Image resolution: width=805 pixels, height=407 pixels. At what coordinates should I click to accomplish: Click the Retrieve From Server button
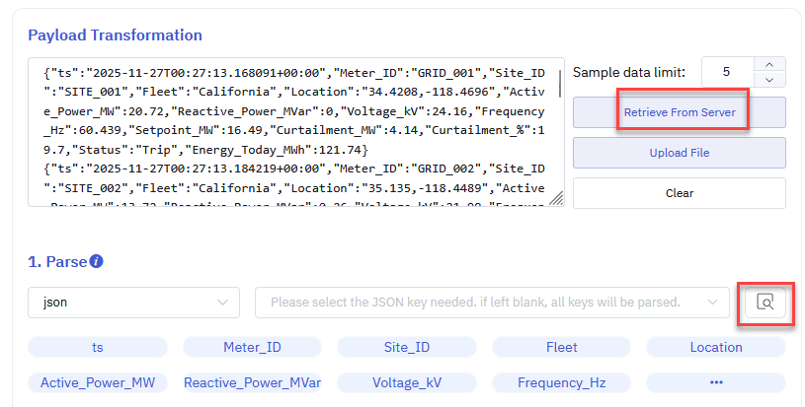[679, 112]
